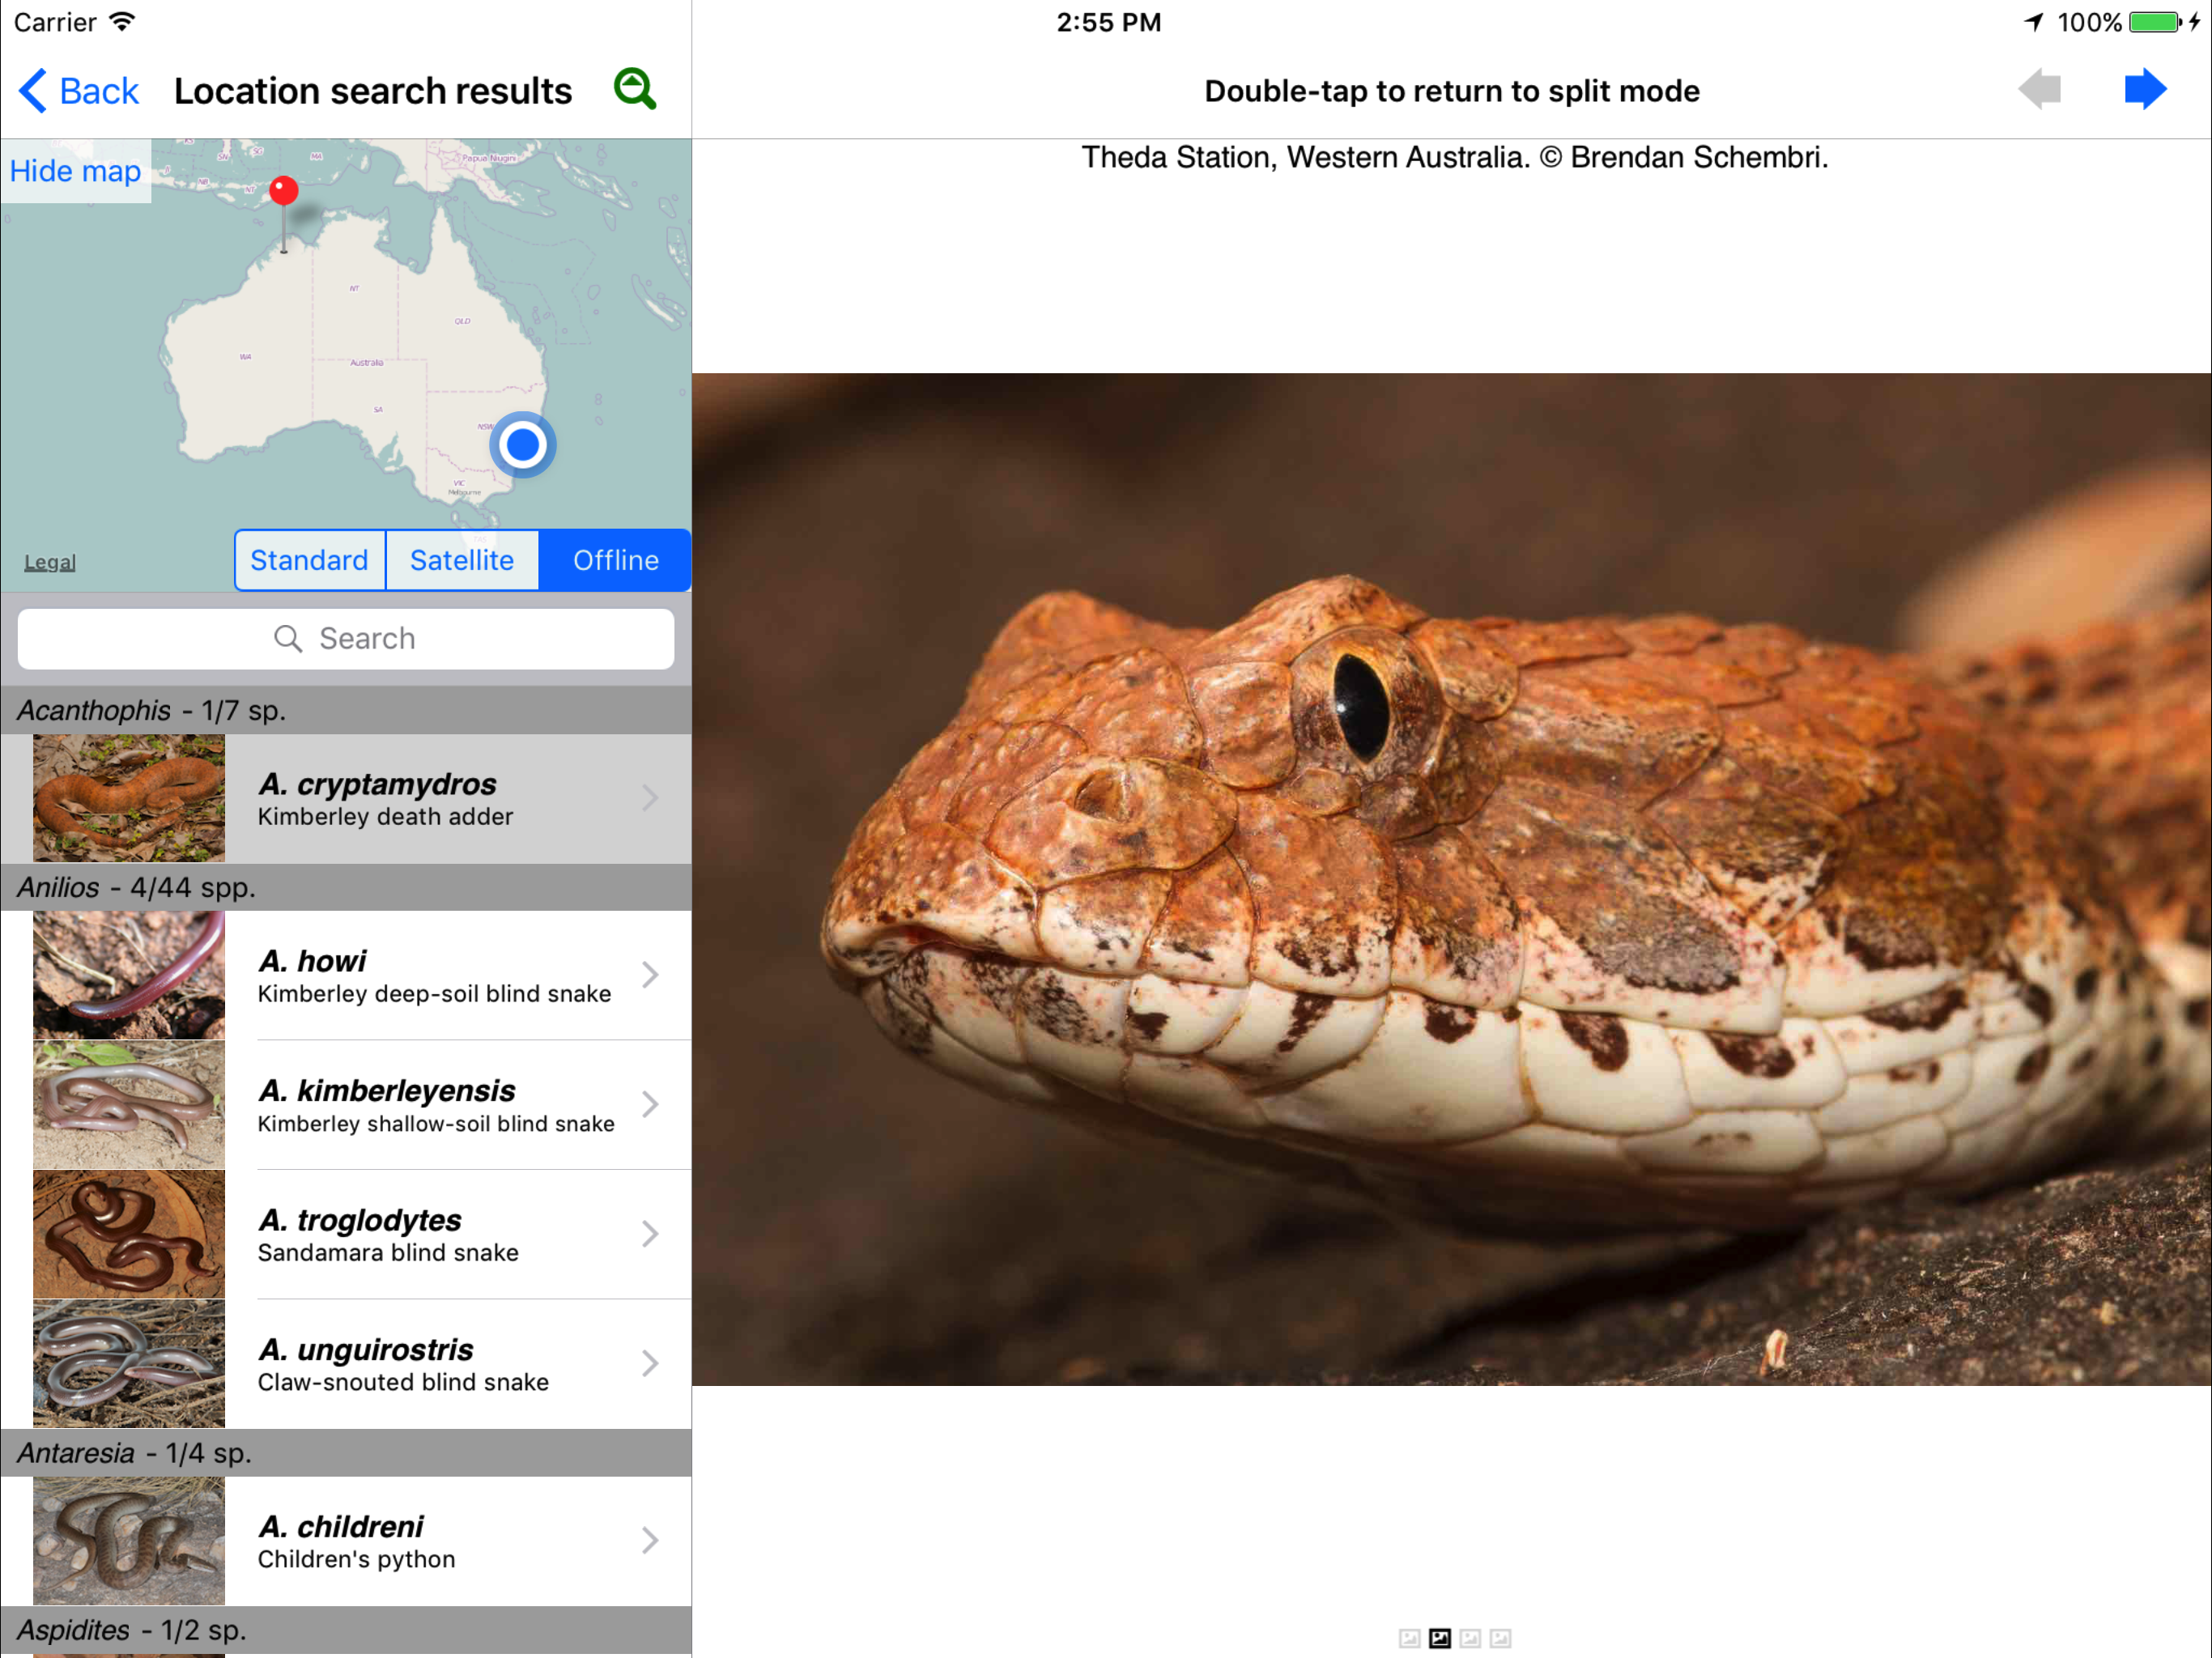Select 'Claw-snouted blind snake' text
The image size is (2212, 1658).
point(403,1382)
